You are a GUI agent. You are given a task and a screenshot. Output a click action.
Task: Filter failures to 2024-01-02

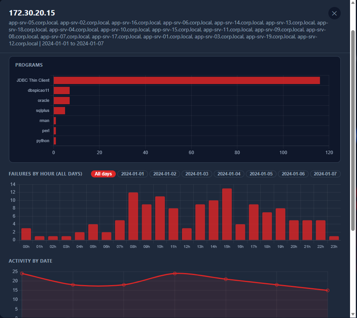coord(165,174)
